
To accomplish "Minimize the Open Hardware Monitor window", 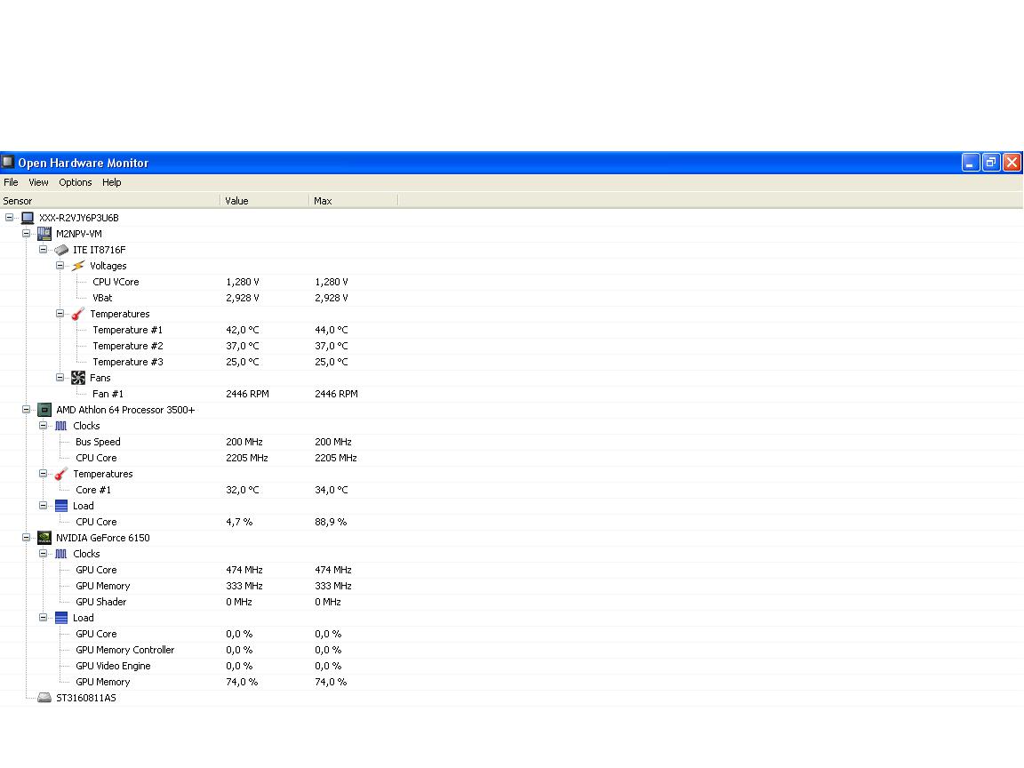I will point(971,163).
